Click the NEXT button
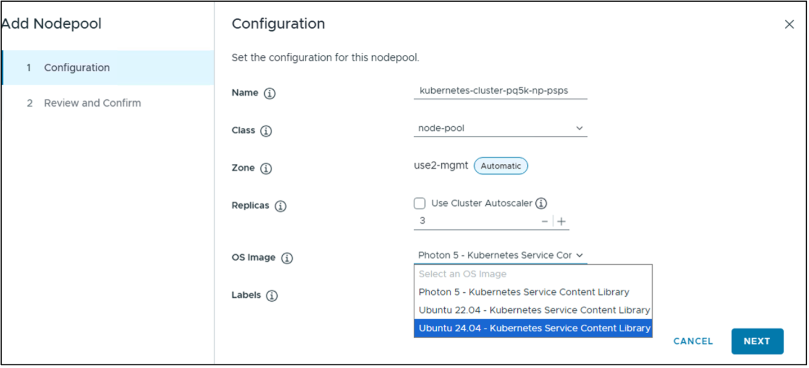809x368 pixels. pos(757,341)
